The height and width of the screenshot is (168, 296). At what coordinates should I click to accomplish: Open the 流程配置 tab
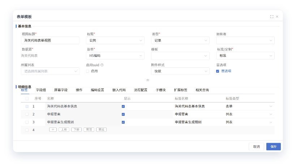coord(141,90)
